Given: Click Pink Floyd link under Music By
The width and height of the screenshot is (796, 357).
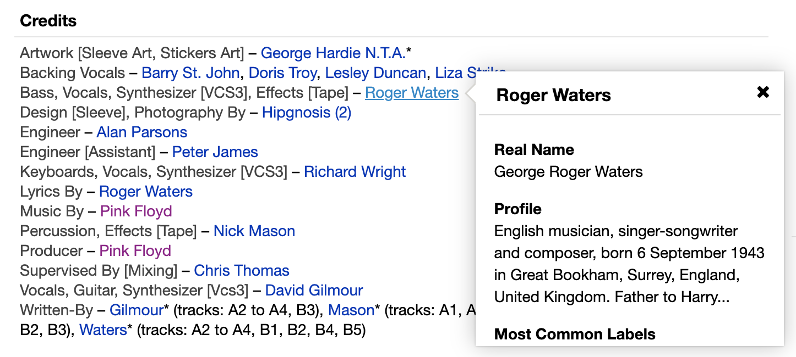Looking at the screenshot, I should click(x=136, y=211).
